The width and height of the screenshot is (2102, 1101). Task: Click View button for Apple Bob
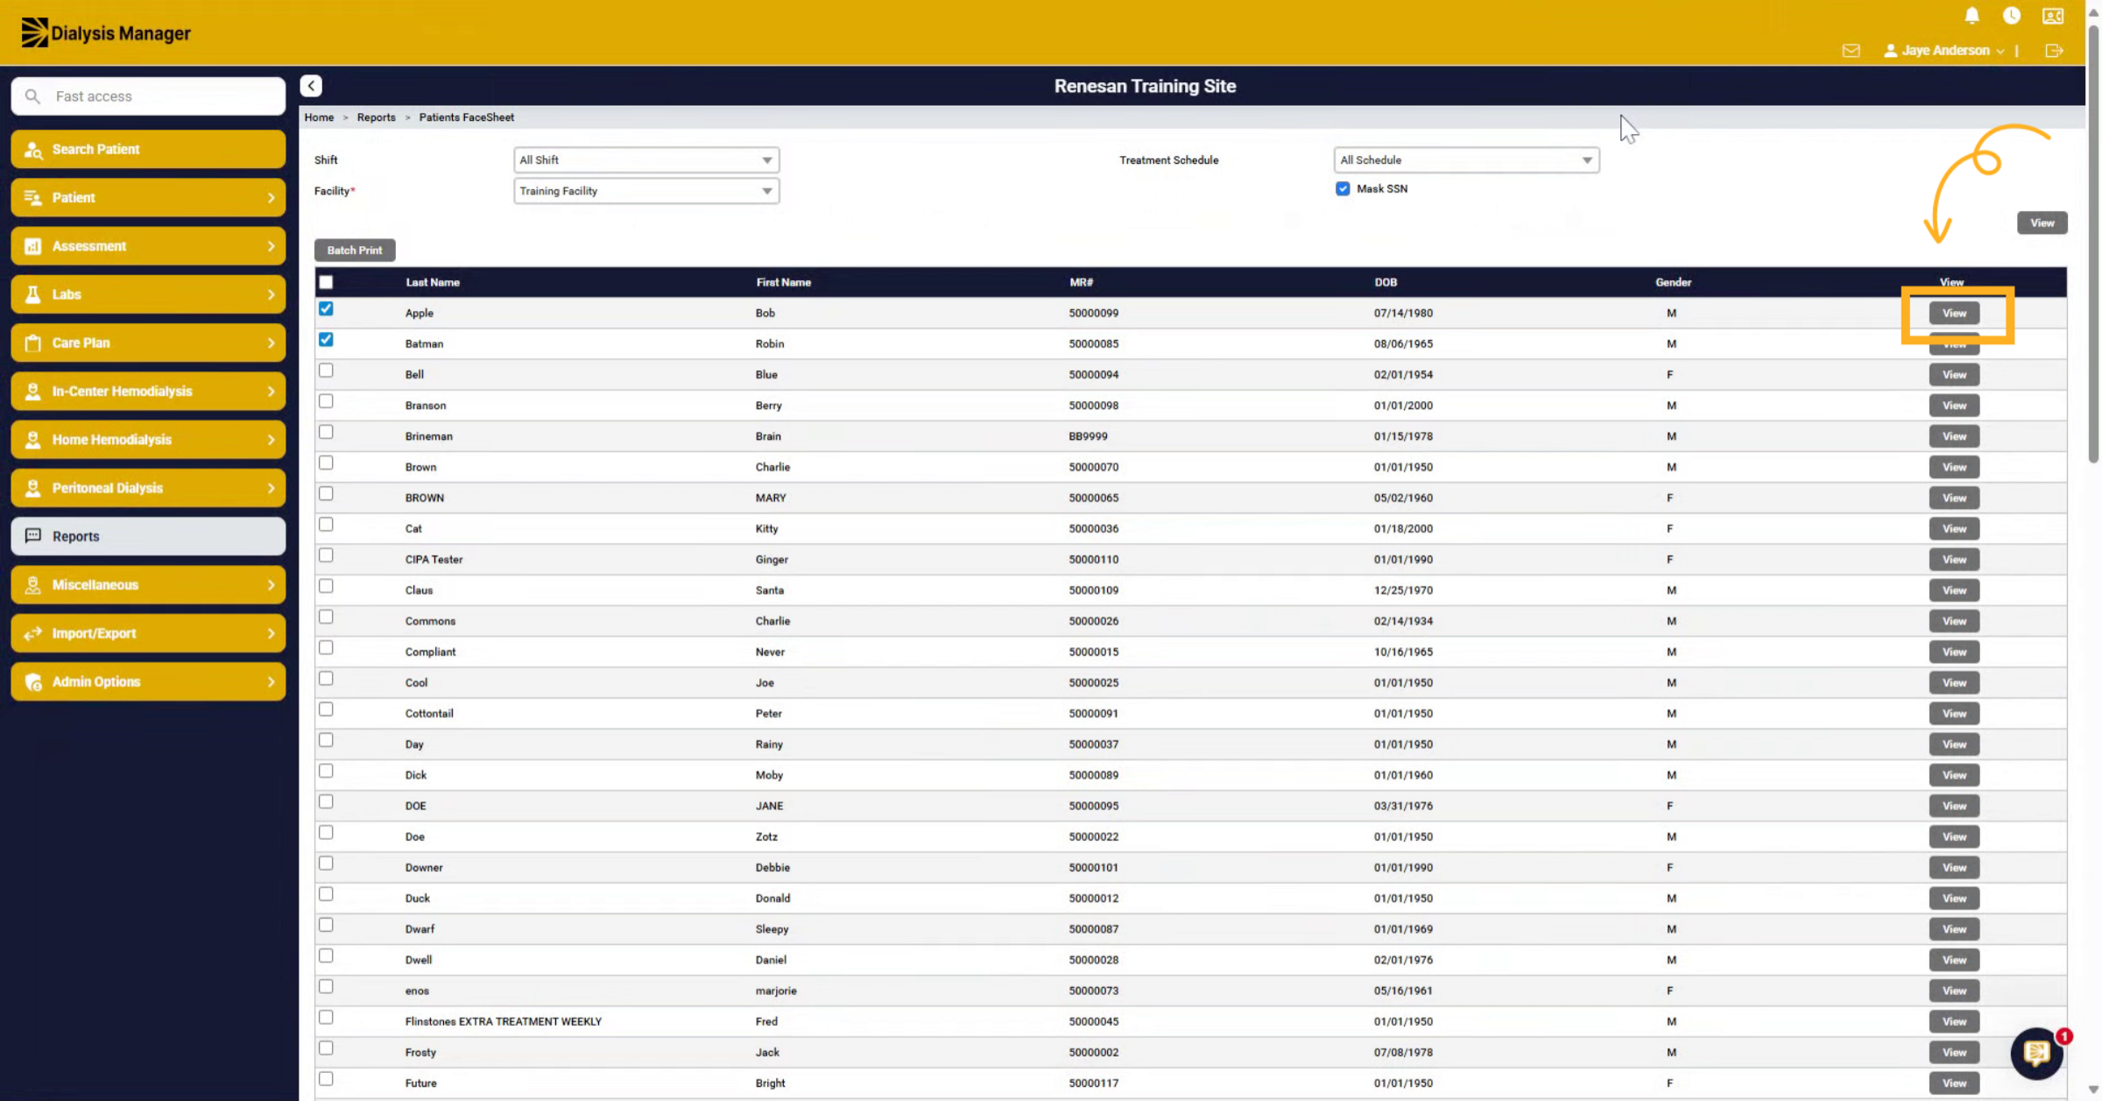point(1954,314)
